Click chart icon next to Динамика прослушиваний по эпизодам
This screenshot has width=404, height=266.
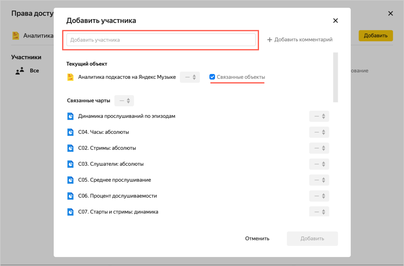70,116
